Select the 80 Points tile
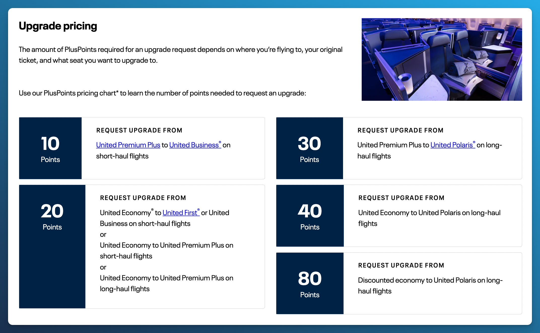Screen dimensions: 540x333 310,283
